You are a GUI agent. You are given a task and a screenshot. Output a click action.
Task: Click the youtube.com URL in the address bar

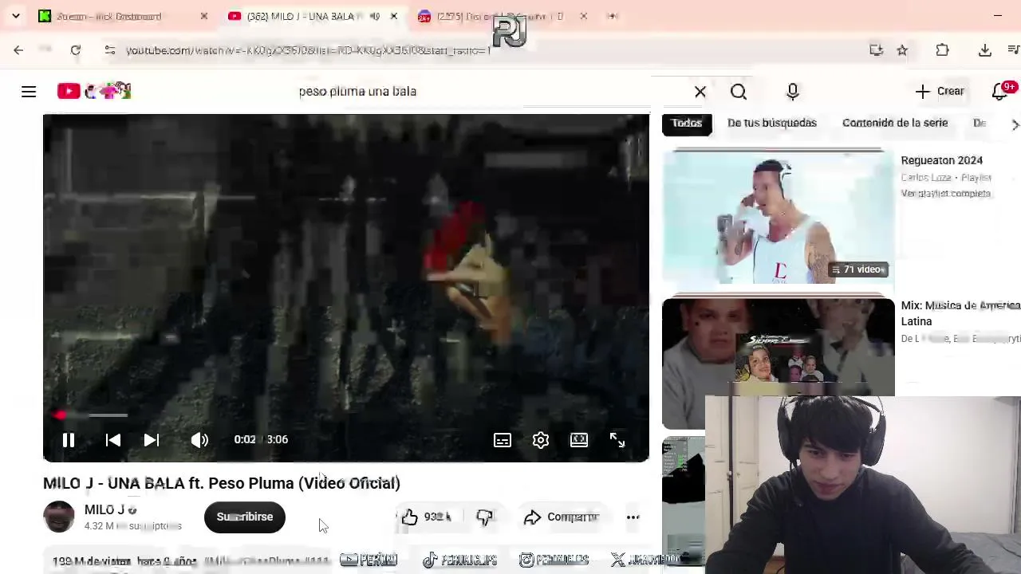tap(308, 50)
